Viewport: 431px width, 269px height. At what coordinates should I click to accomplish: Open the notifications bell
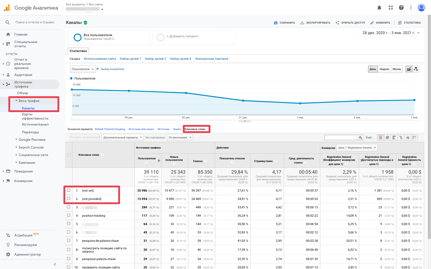pos(379,8)
